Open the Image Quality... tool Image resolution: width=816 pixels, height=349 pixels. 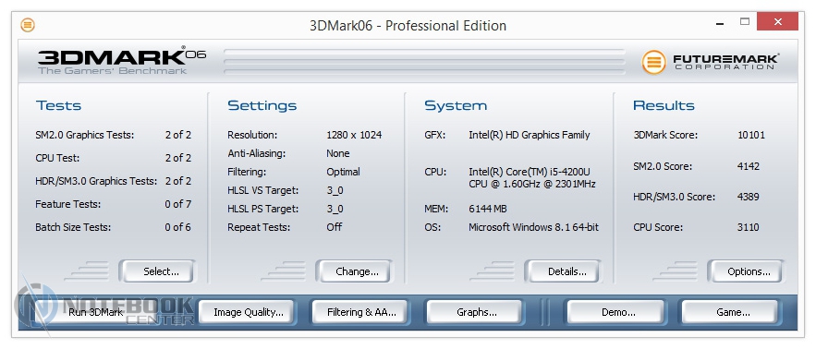246,312
